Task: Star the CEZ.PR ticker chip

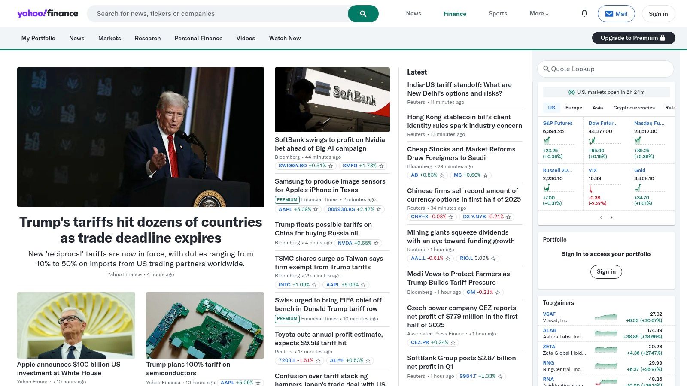Action: click(x=453, y=343)
